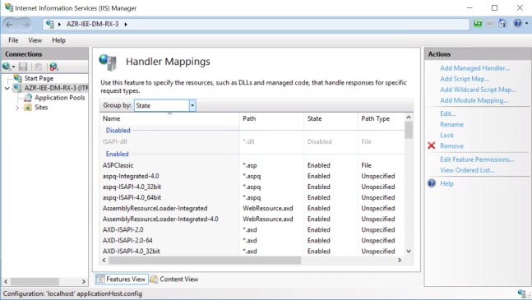
Task: Open the Group by State dropdown
Action: coord(192,106)
